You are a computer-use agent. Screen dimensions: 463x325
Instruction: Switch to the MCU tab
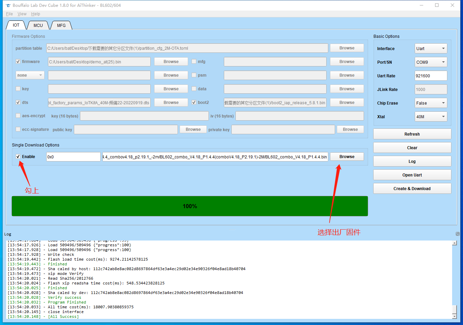38,26
